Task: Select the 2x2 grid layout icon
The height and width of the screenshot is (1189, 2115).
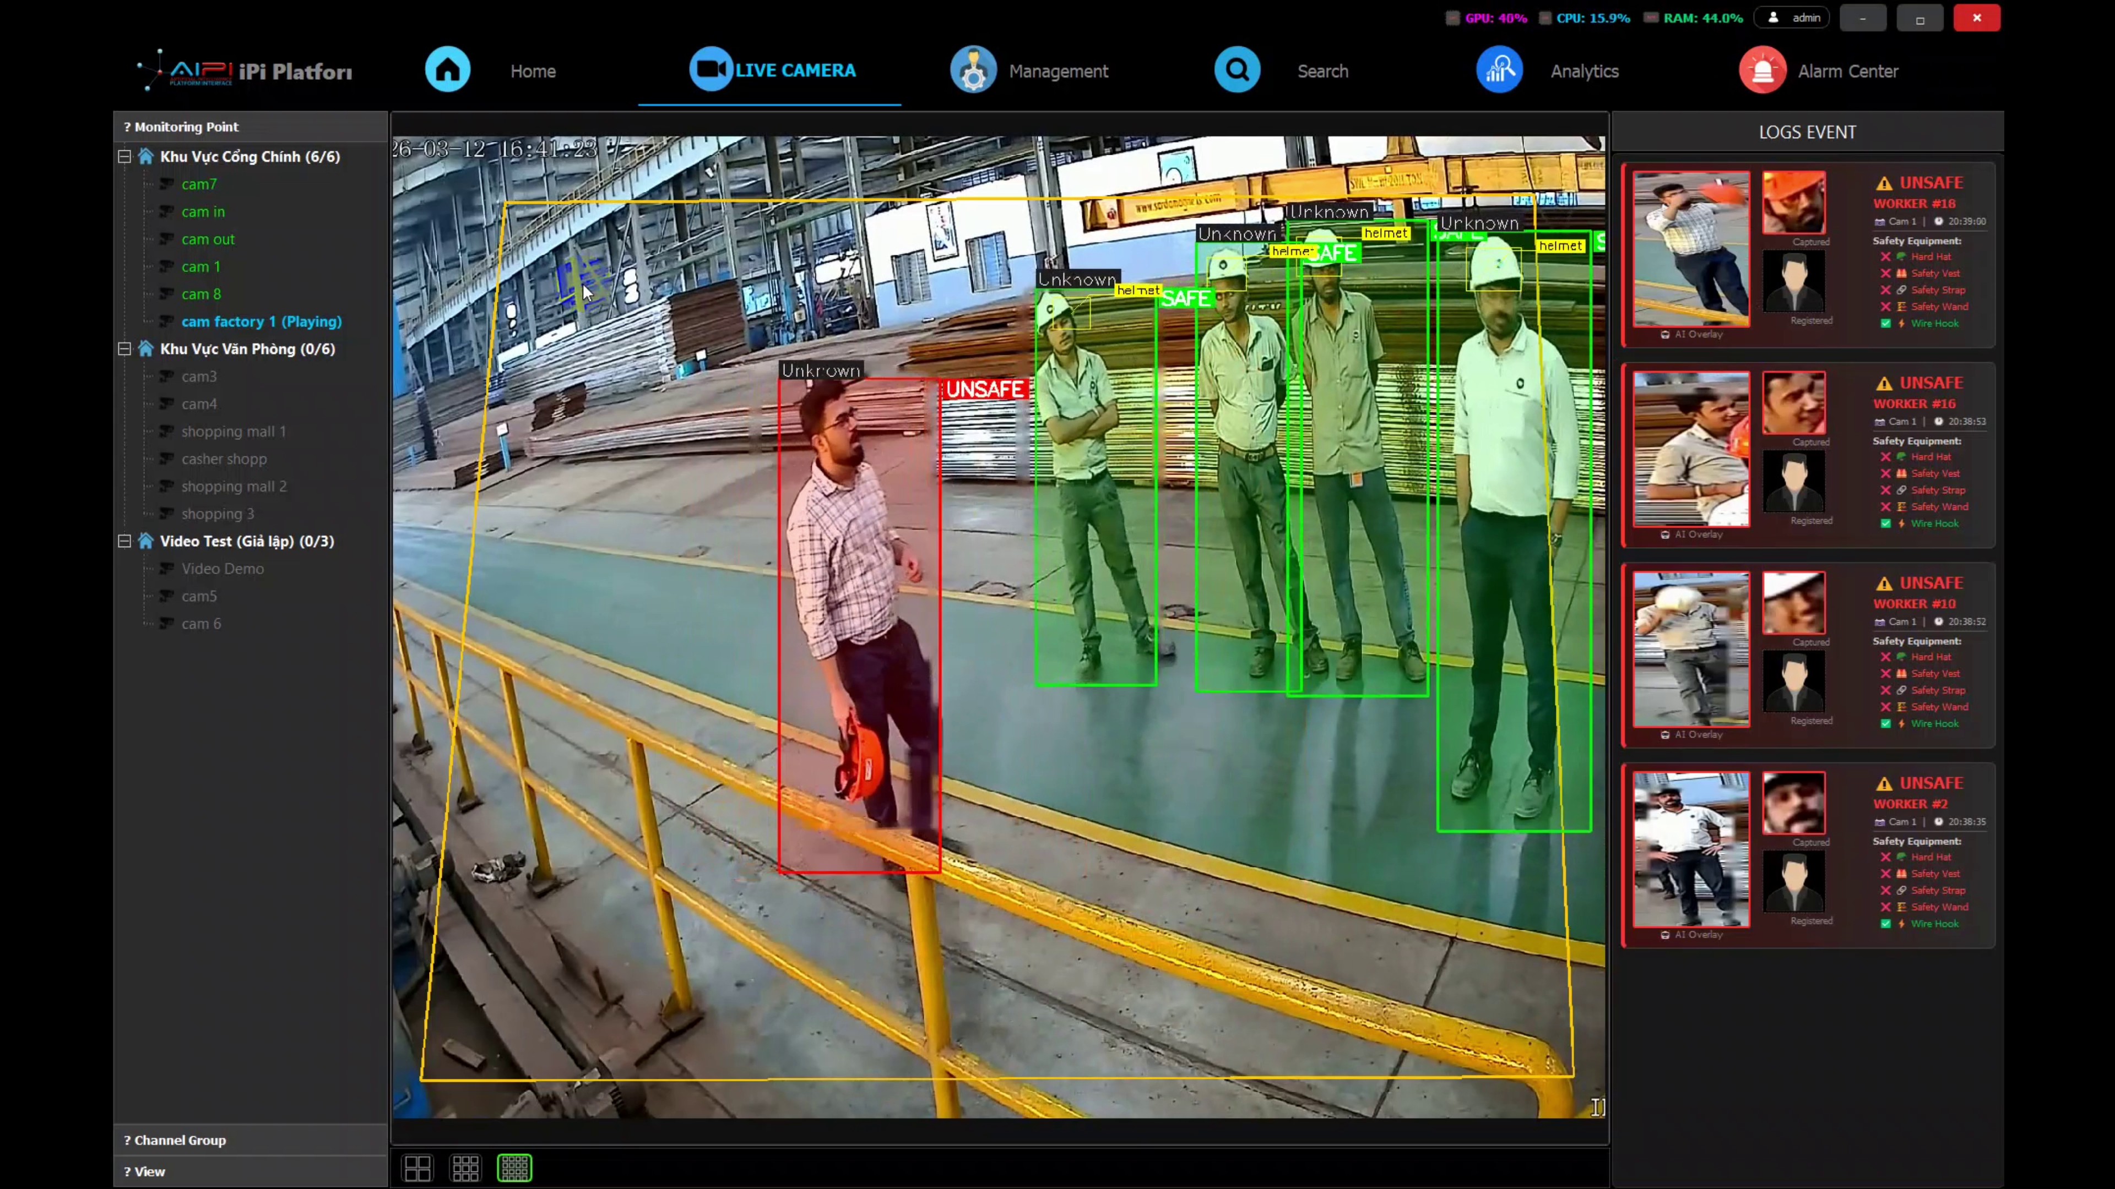Action: coord(417,1168)
